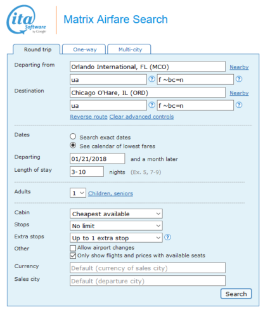270x317 pixels.
Task: Uncheck Only show flights with available seats
Action: [x=73, y=256]
